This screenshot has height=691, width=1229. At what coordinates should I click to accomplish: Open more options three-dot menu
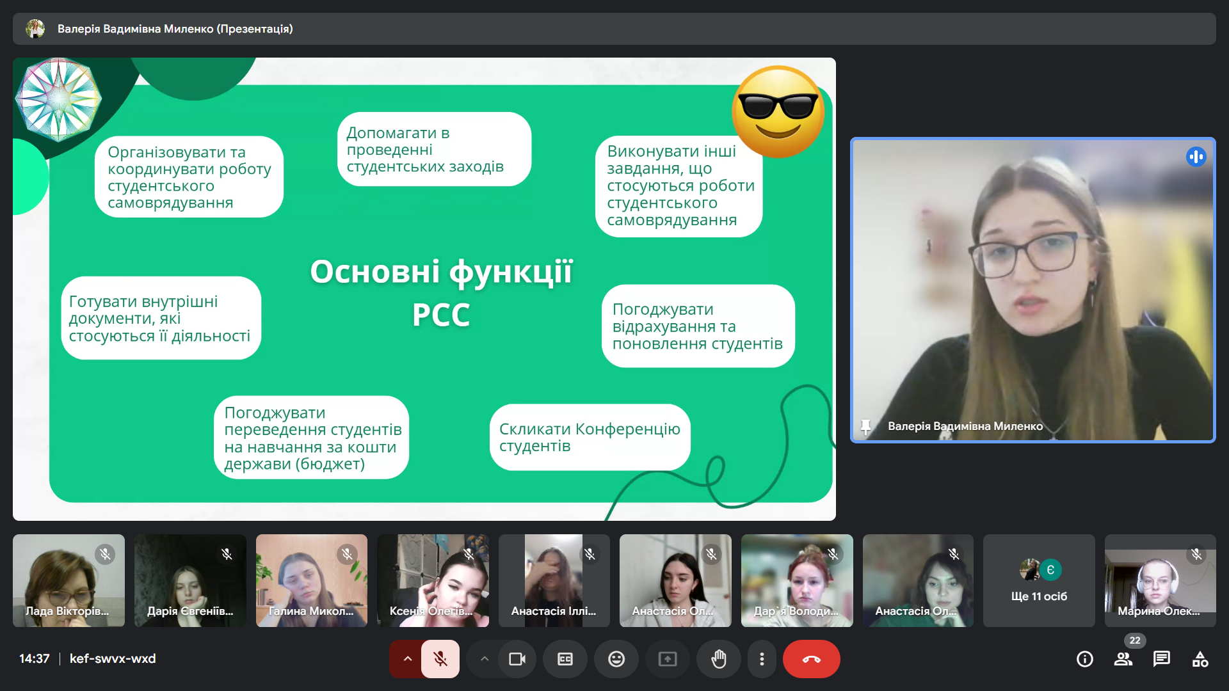[762, 659]
